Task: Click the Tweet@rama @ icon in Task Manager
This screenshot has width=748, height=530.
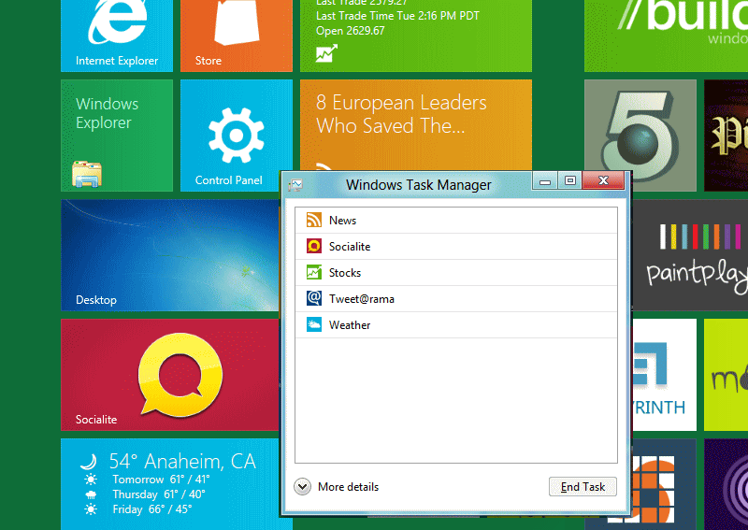Action: coord(313,298)
